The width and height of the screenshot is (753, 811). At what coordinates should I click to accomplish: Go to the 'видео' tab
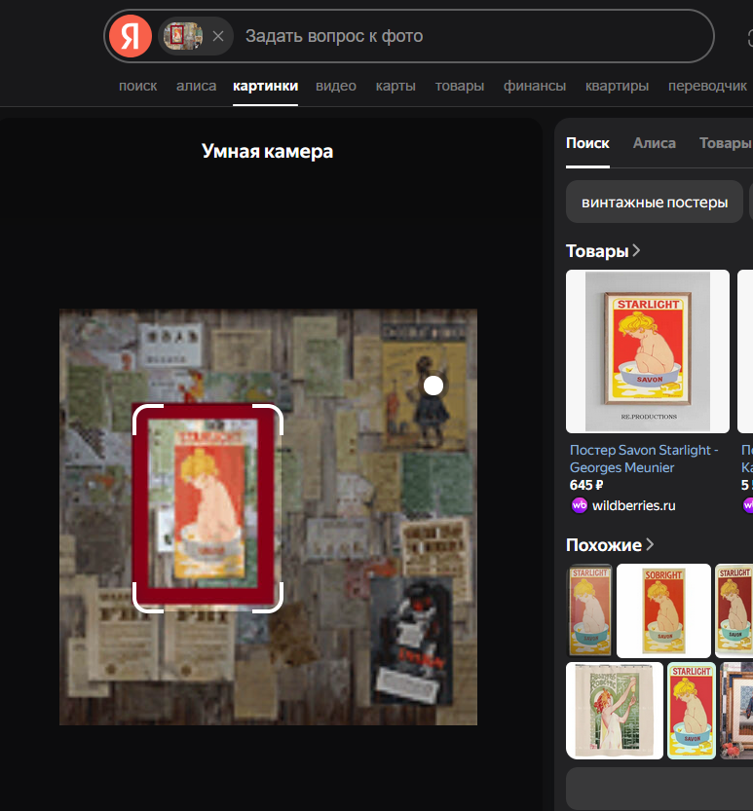(336, 86)
